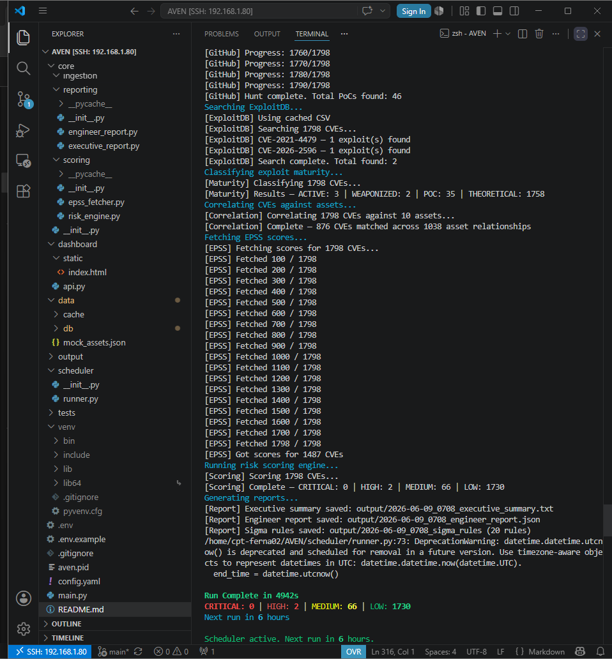Viewport: 612px width, 659px height.
Task: Click the extension icon beside Sign In
Action: click(x=440, y=11)
